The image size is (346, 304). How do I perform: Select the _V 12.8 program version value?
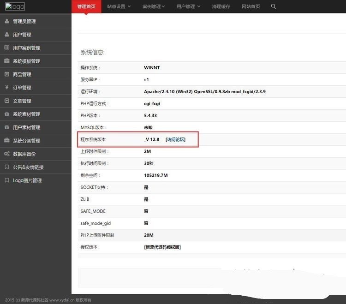point(152,139)
